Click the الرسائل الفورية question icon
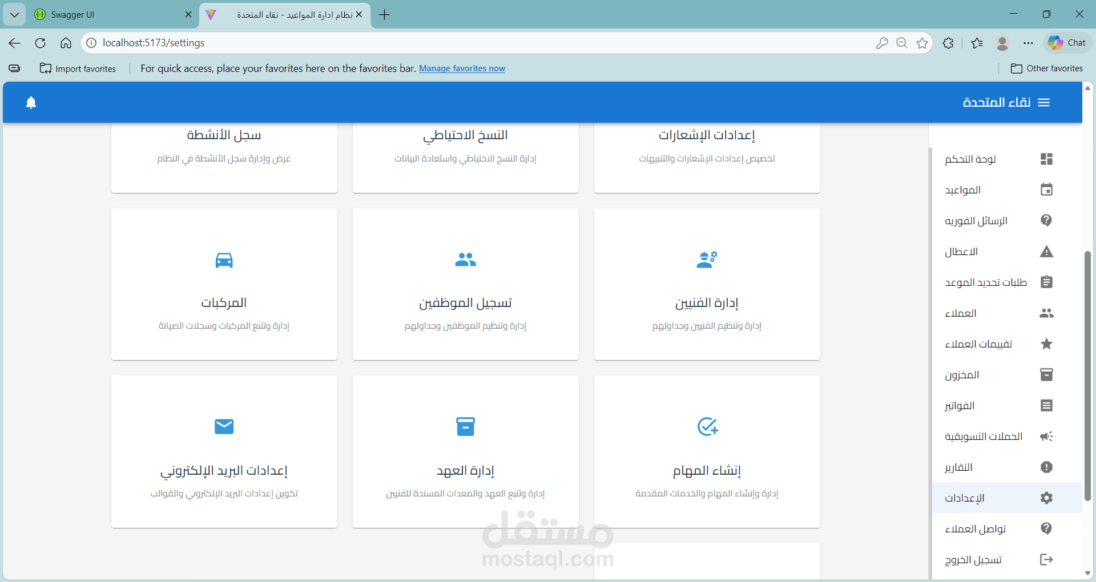 (1046, 221)
